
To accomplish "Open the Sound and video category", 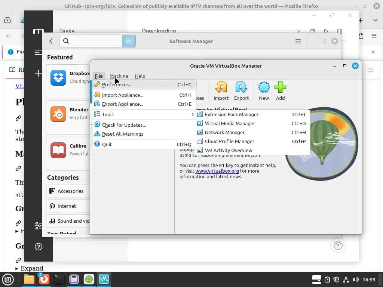I will [68, 221].
